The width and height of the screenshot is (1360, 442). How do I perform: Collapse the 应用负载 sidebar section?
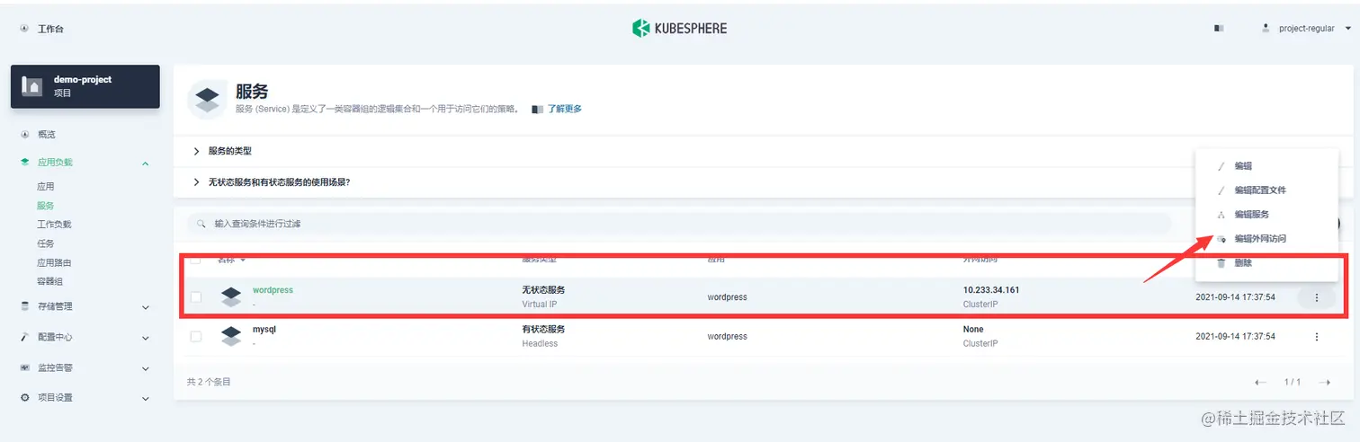click(146, 164)
